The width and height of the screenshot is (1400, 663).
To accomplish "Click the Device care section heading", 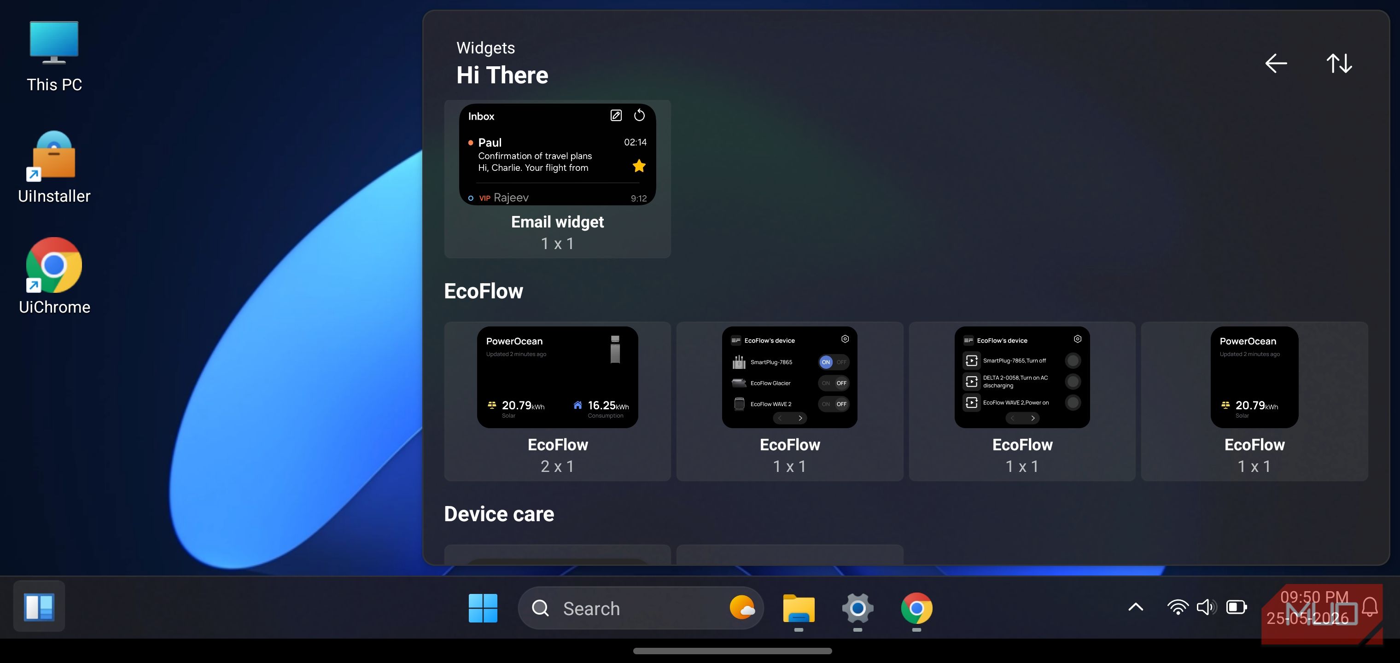I will click(499, 514).
